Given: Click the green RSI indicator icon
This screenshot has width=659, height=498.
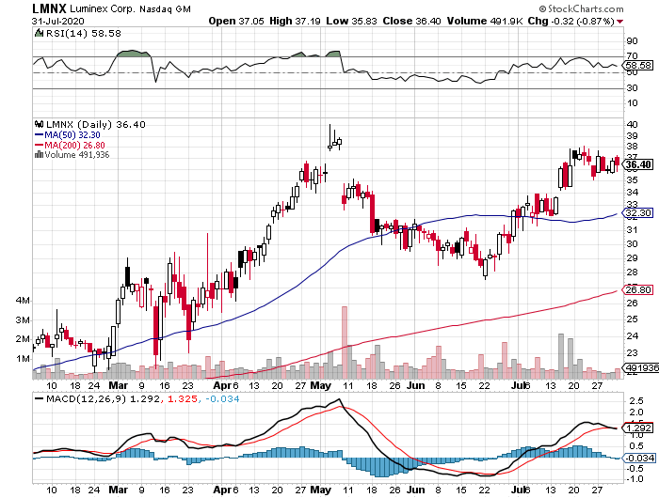Looking at the screenshot, I should point(39,33).
